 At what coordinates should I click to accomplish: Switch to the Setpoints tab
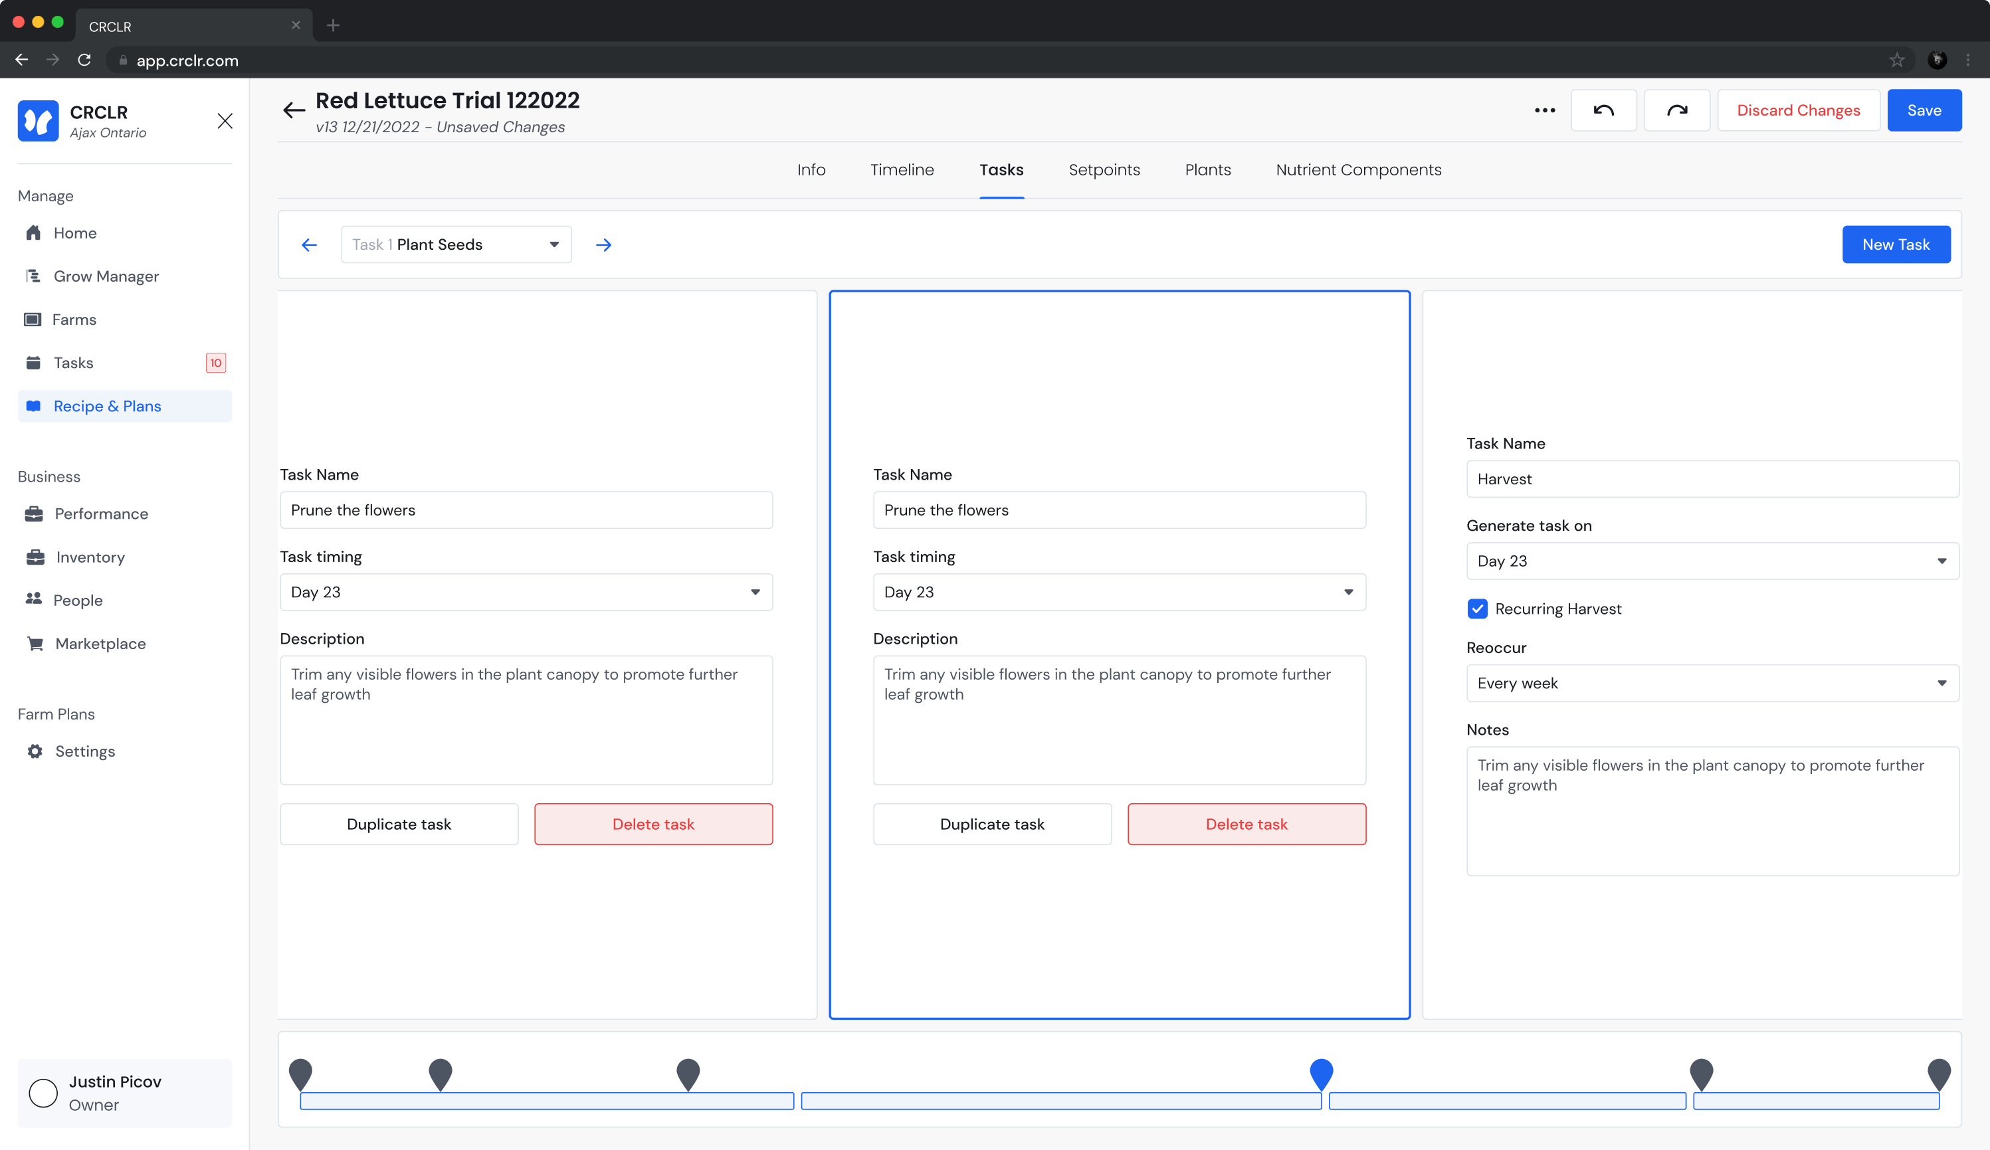pos(1104,170)
